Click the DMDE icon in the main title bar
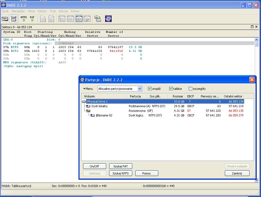261x197 pixels. click(4, 5)
